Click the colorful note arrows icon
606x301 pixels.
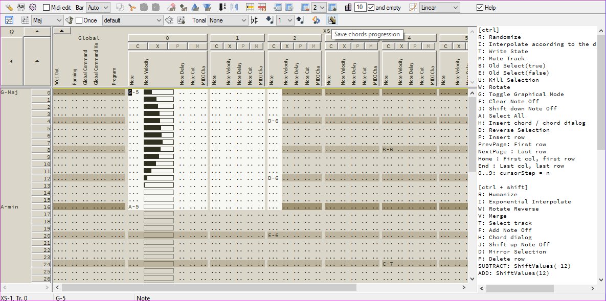point(316,20)
